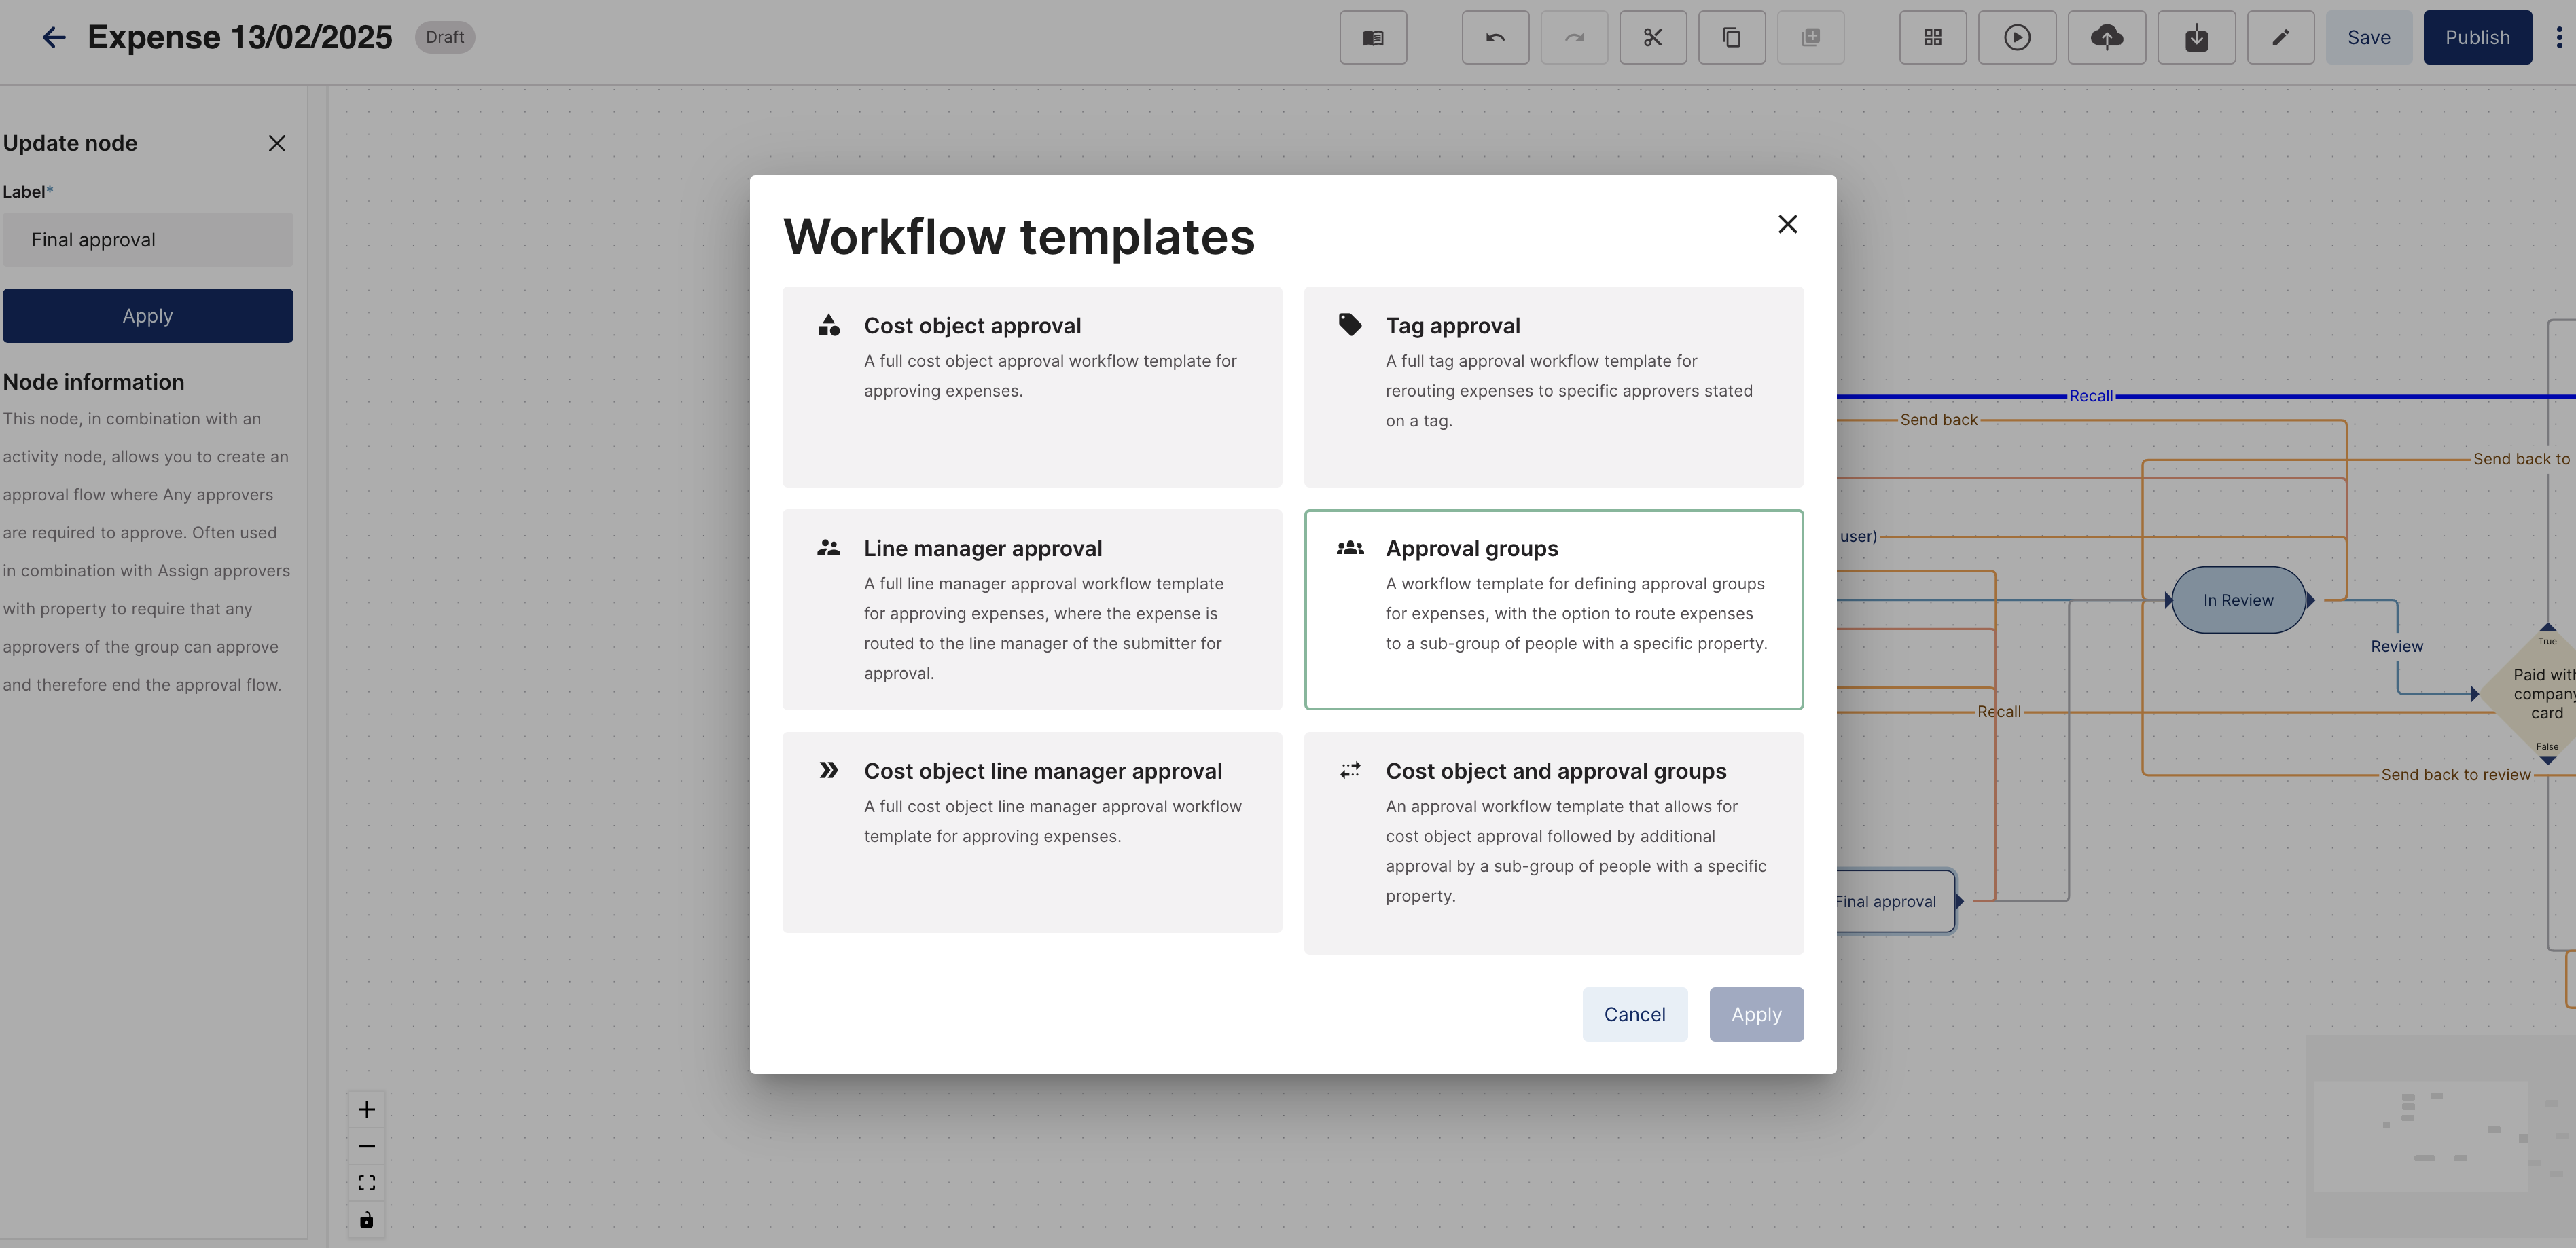Click the orange Recall edge label
The image size is (2576, 1248).
tap(1998, 712)
